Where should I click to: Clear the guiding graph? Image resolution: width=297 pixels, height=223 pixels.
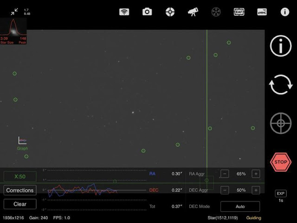pyautogui.click(x=20, y=204)
